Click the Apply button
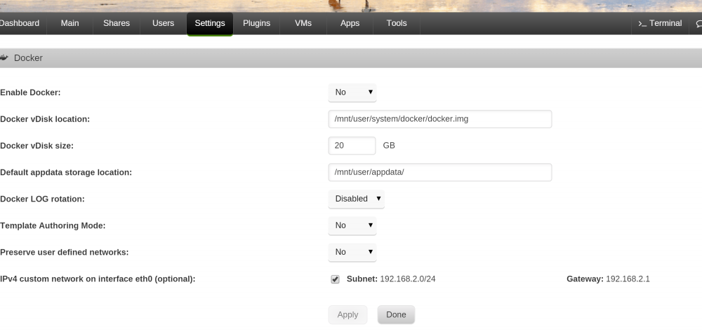Viewport: 702px width, 336px height. [348, 314]
